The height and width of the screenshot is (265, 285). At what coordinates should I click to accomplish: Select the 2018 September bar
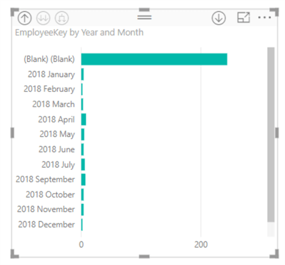pyautogui.click(x=83, y=179)
